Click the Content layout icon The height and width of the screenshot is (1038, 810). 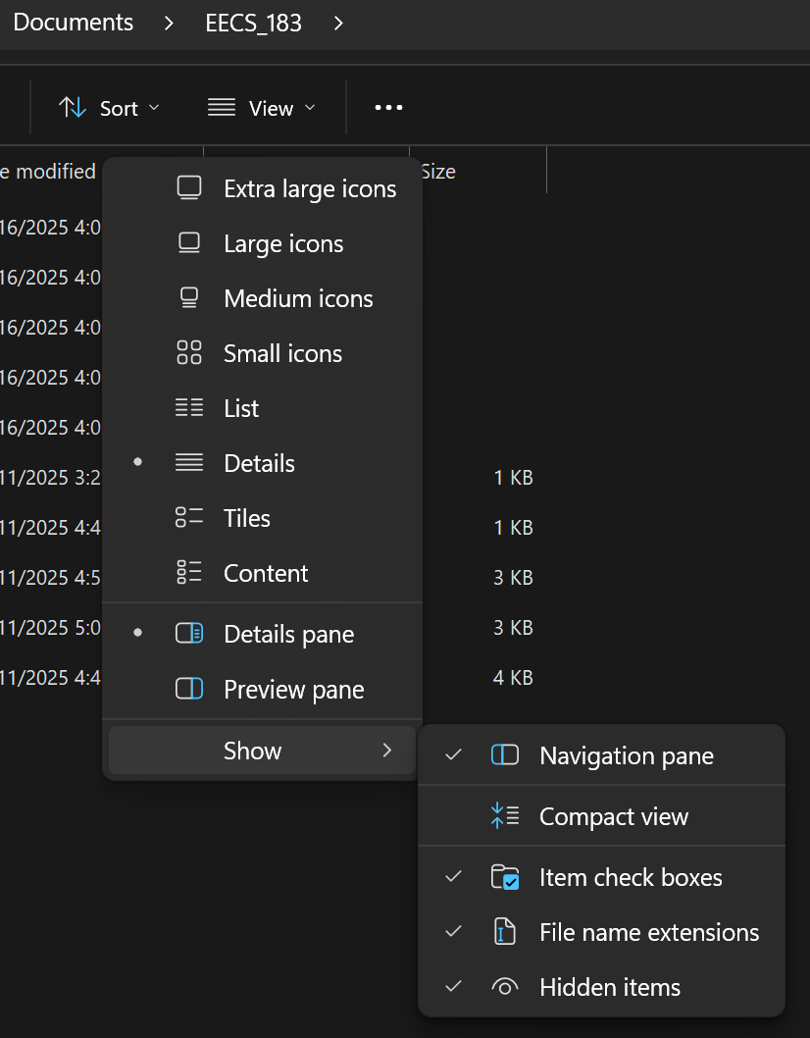[x=189, y=572]
